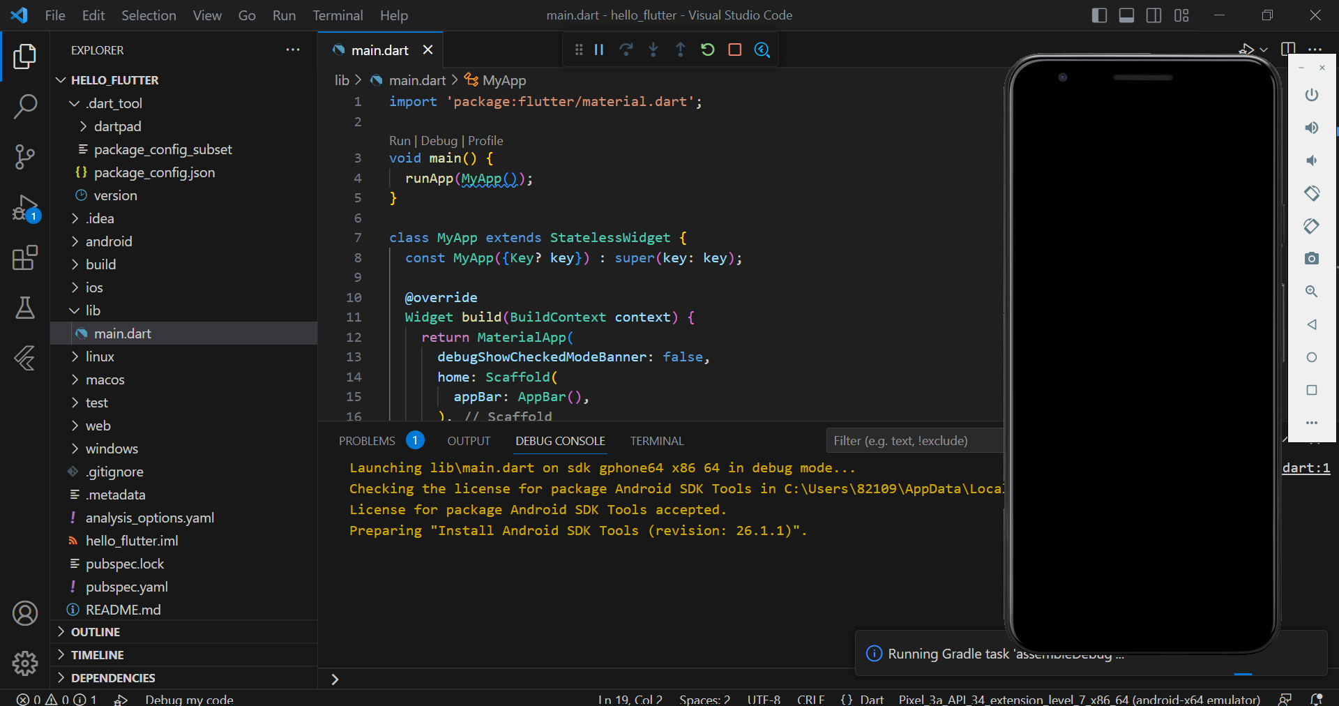This screenshot has height=706, width=1339.
Task: Open the Manage gear icon
Action: point(25,663)
